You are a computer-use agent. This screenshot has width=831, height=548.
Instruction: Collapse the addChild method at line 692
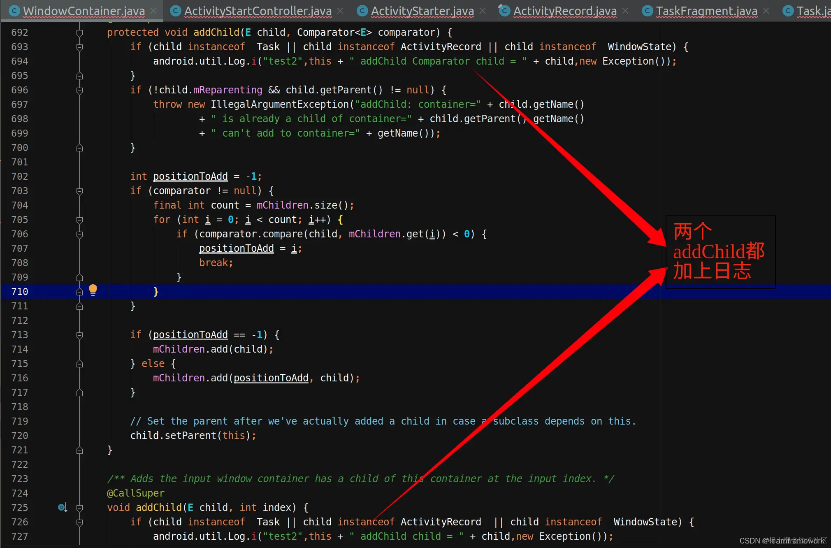coord(80,33)
